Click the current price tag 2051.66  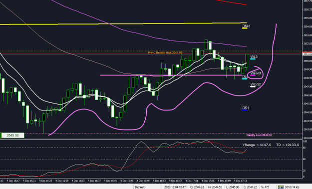307,54
